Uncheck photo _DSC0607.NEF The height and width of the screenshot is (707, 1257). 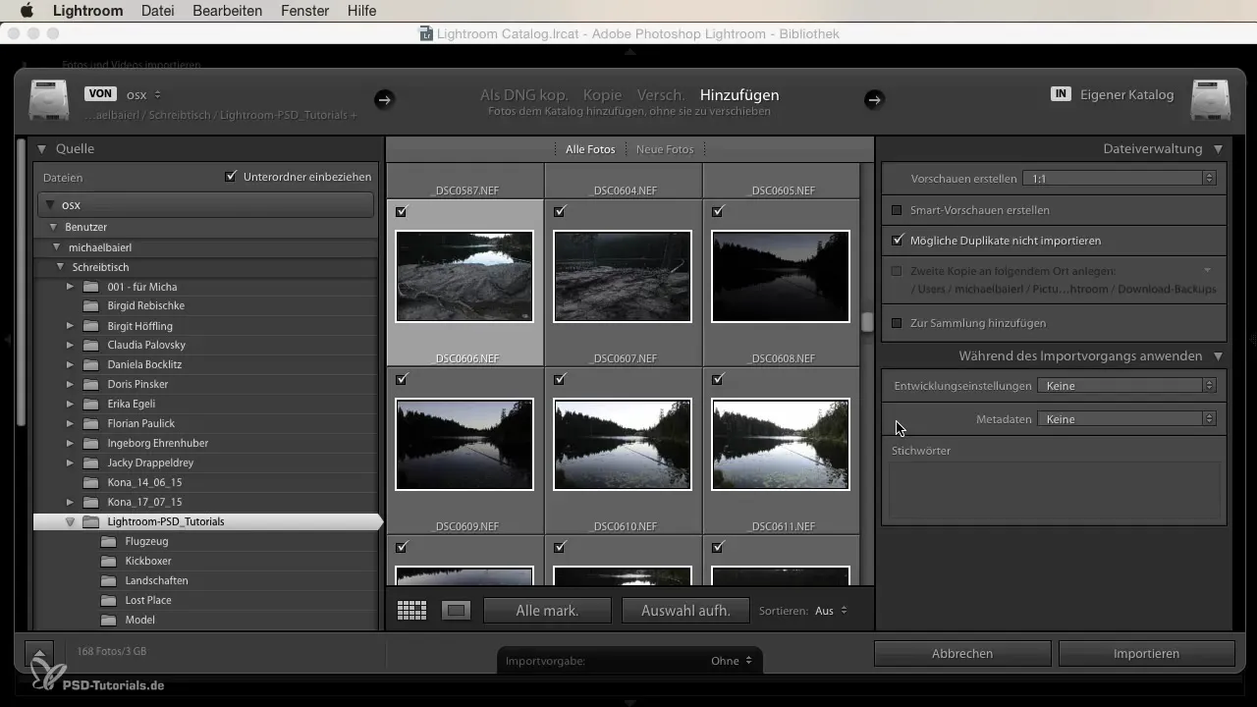[x=560, y=211]
